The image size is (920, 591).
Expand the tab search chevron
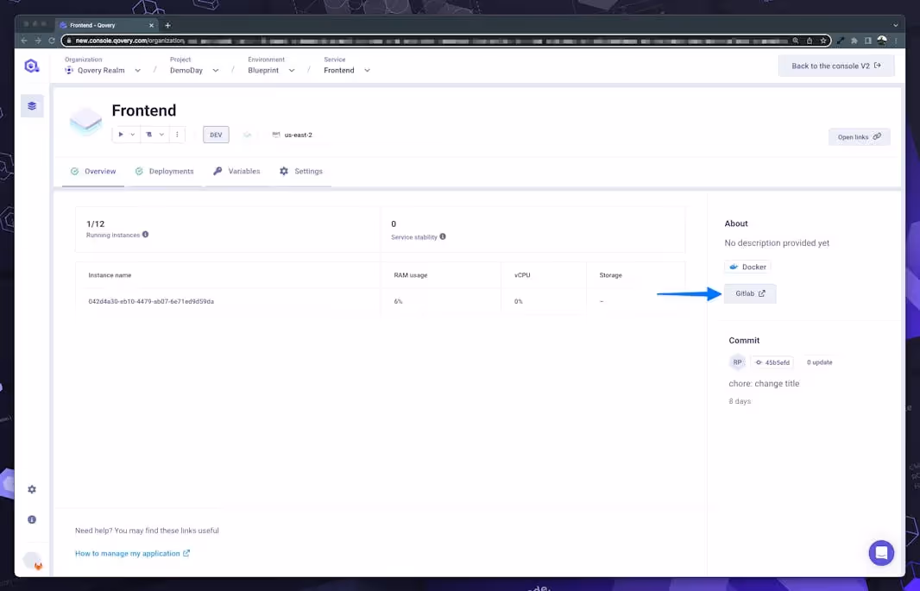(x=895, y=25)
